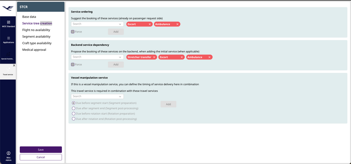The image size is (351, 164).
Task: Open Base data section
Action: pyautogui.click(x=29, y=17)
